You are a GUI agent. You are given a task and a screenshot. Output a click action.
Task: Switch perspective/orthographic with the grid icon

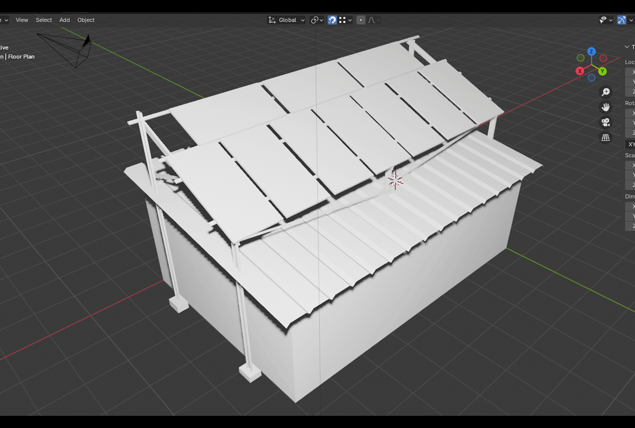(606, 138)
